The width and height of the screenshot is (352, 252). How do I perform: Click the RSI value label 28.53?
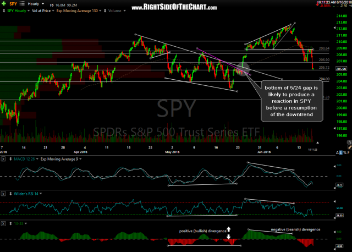(339, 215)
